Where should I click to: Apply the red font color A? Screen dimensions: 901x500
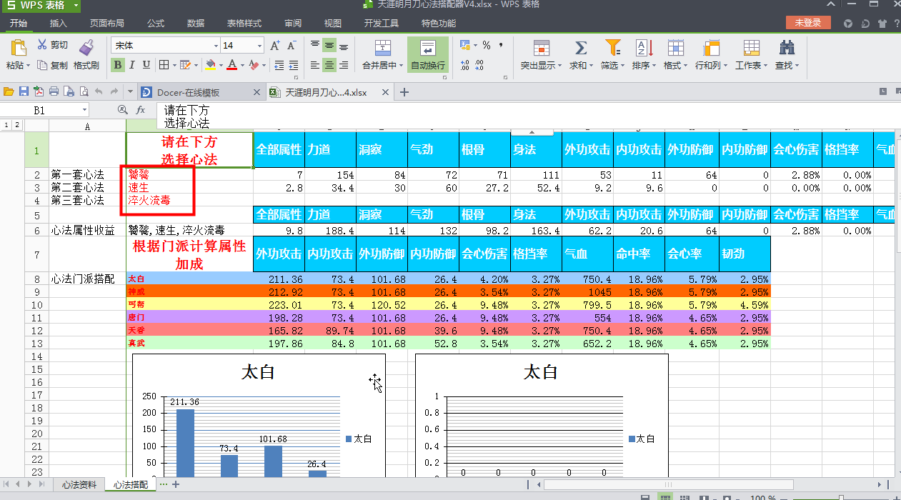click(232, 65)
